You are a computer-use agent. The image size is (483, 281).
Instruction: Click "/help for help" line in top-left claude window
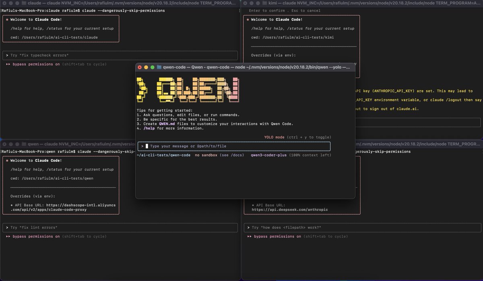pyautogui.click(x=62, y=29)
